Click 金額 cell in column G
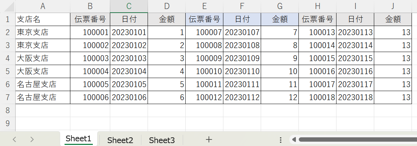The width and height of the screenshot is (417, 146). 280,20
